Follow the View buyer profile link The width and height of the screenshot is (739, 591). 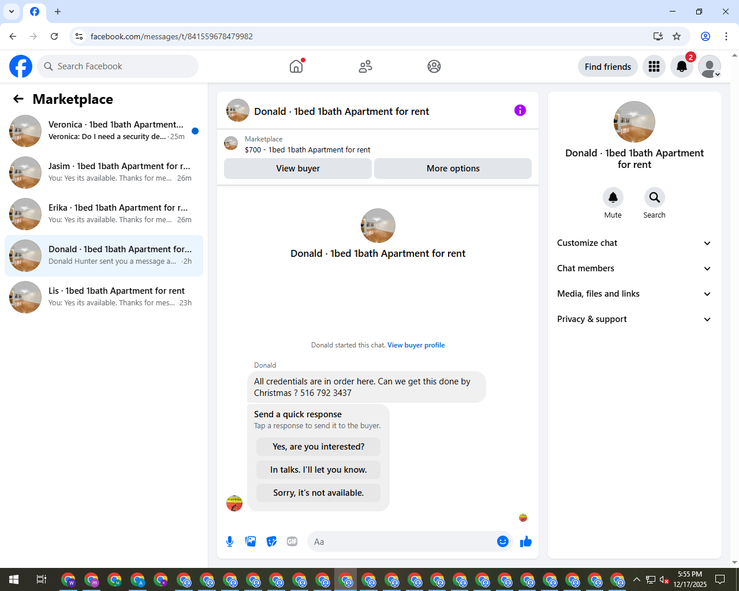coord(416,345)
